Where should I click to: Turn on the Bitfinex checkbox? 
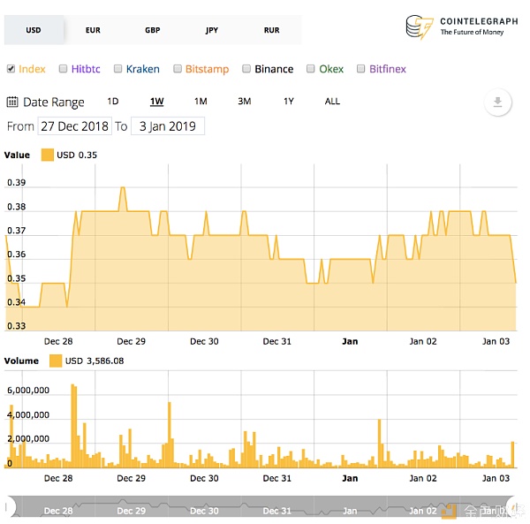coord(360,69)
